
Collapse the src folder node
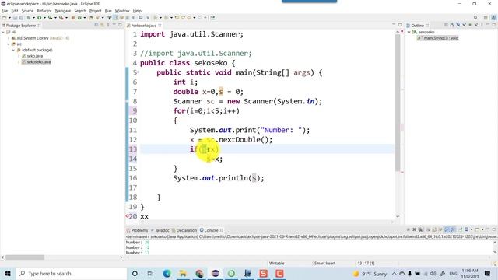(x=9, y=44)
